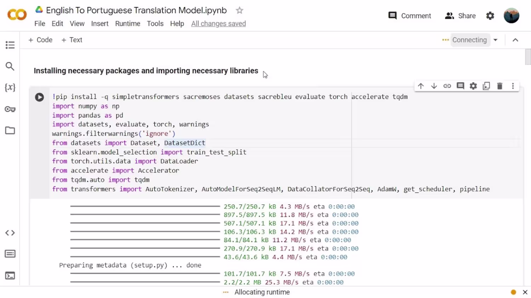Screen dimensions: 531x298
Task: Open the Variables panel icon
Action: pos(10,88)
